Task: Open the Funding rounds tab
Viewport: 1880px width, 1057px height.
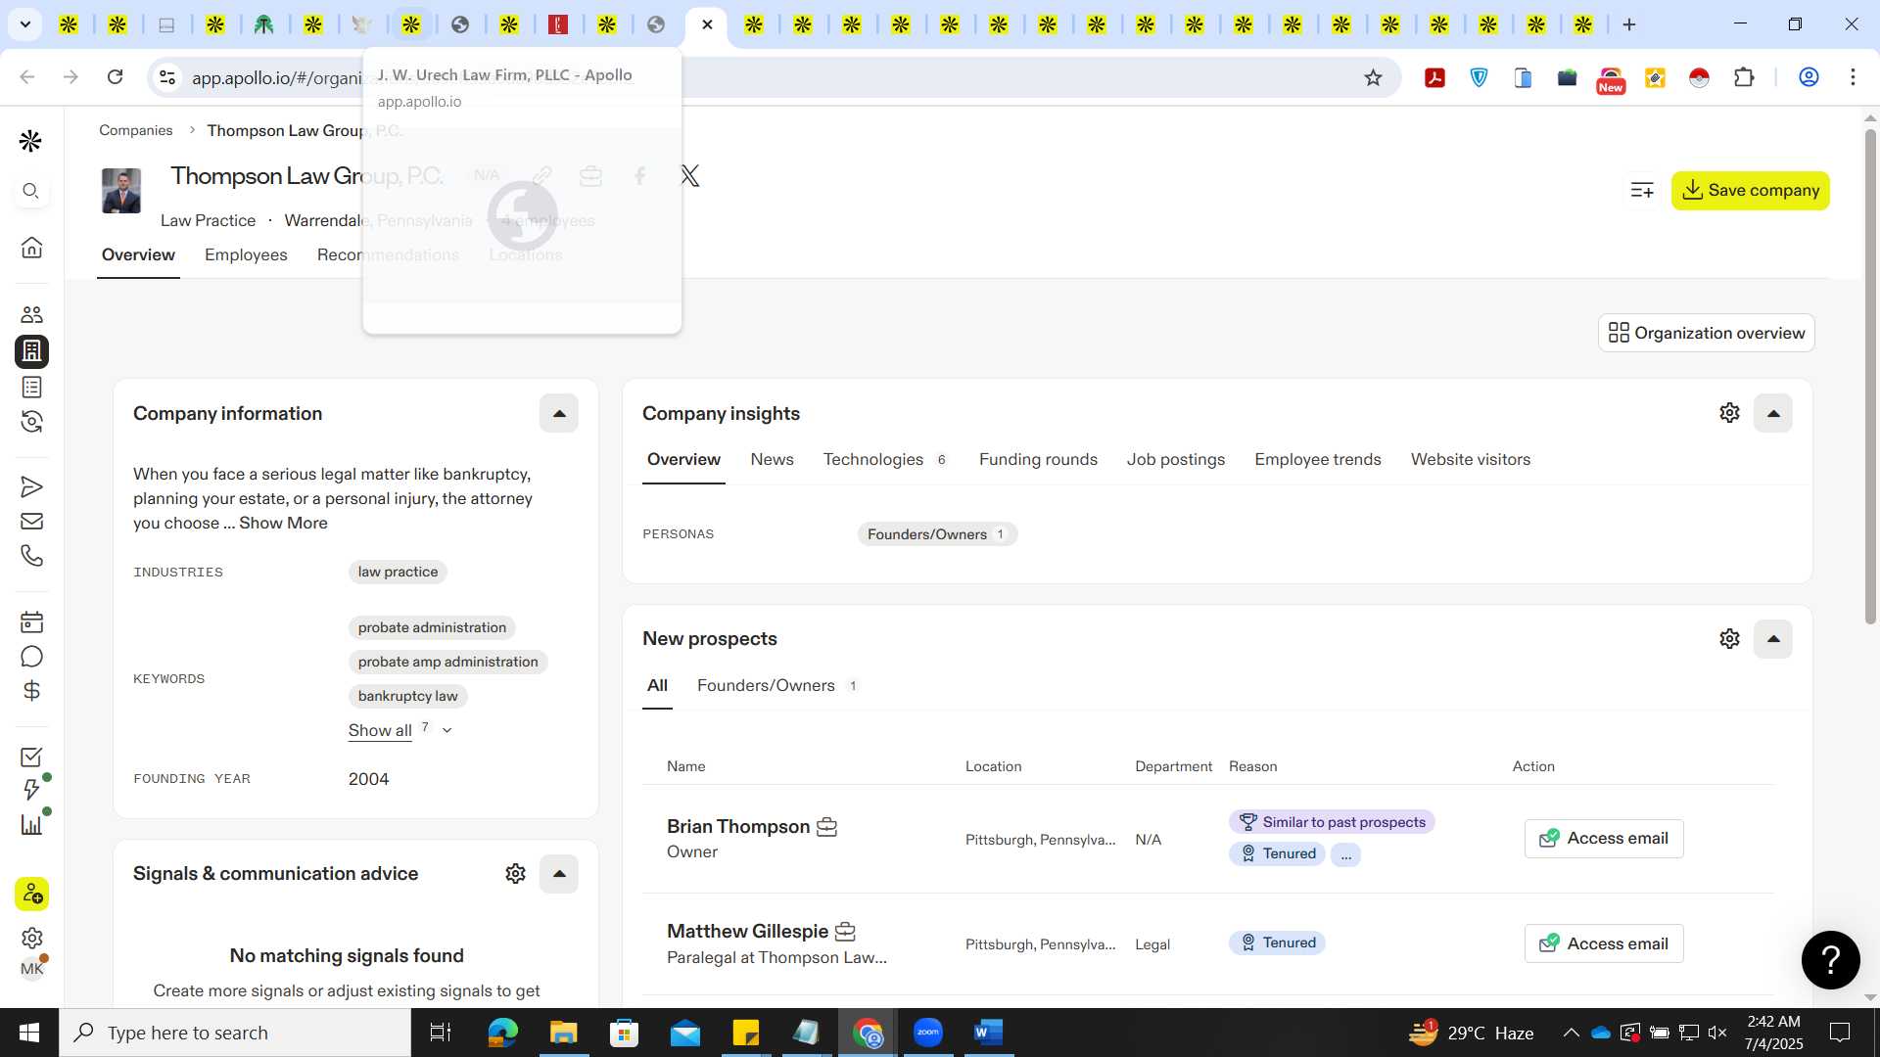Action: coord(1038,459)
